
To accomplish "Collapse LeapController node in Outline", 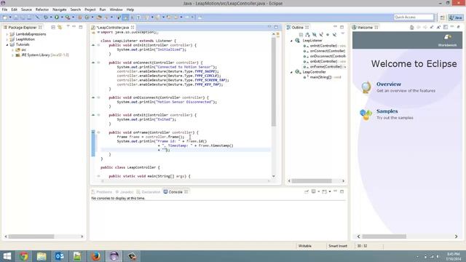I will pyautogui.click(x=291, y=72).
